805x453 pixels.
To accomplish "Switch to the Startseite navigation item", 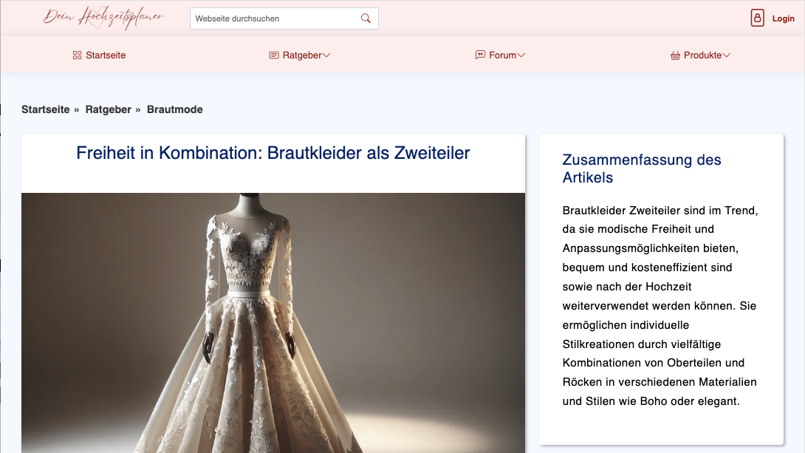I will 105,55.
